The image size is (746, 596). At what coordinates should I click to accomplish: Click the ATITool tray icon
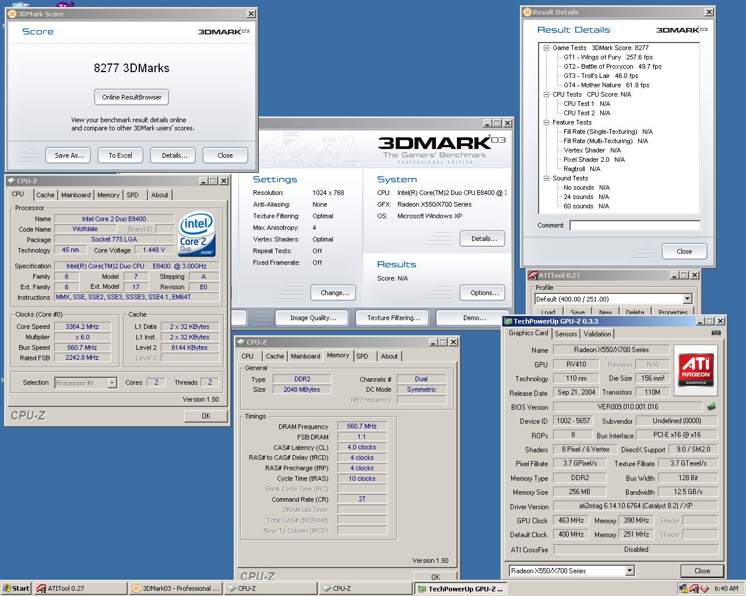point(694,588)
